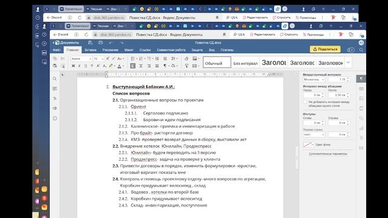The height and width of the screenshot is (218, 388).
Task: Open the comments panel in the left sidebar
Action: pyautogui.click(x=55, y=88)
